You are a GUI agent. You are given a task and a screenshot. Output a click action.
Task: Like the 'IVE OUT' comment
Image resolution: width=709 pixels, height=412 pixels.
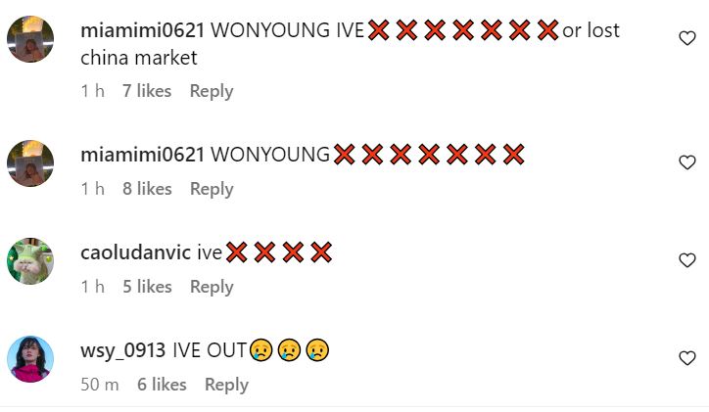686,358
